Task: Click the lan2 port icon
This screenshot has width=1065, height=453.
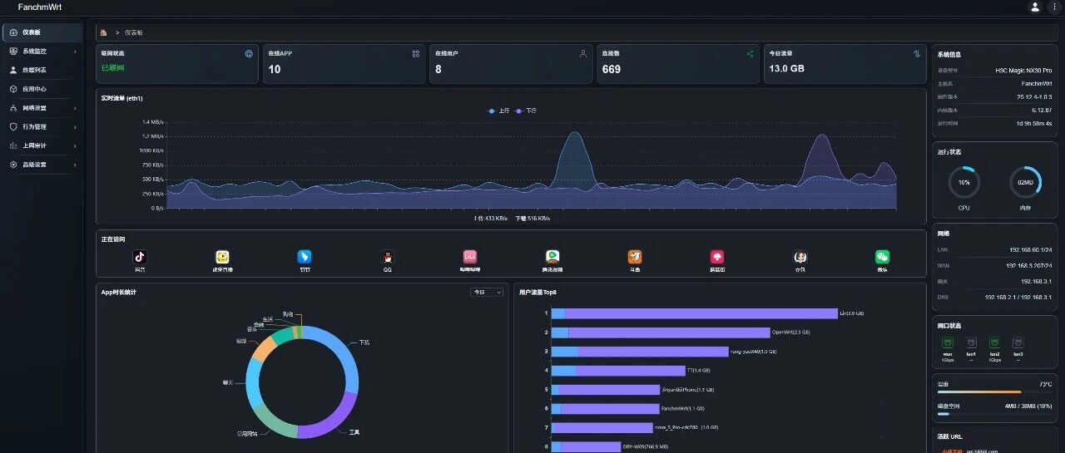Action: 994,342
